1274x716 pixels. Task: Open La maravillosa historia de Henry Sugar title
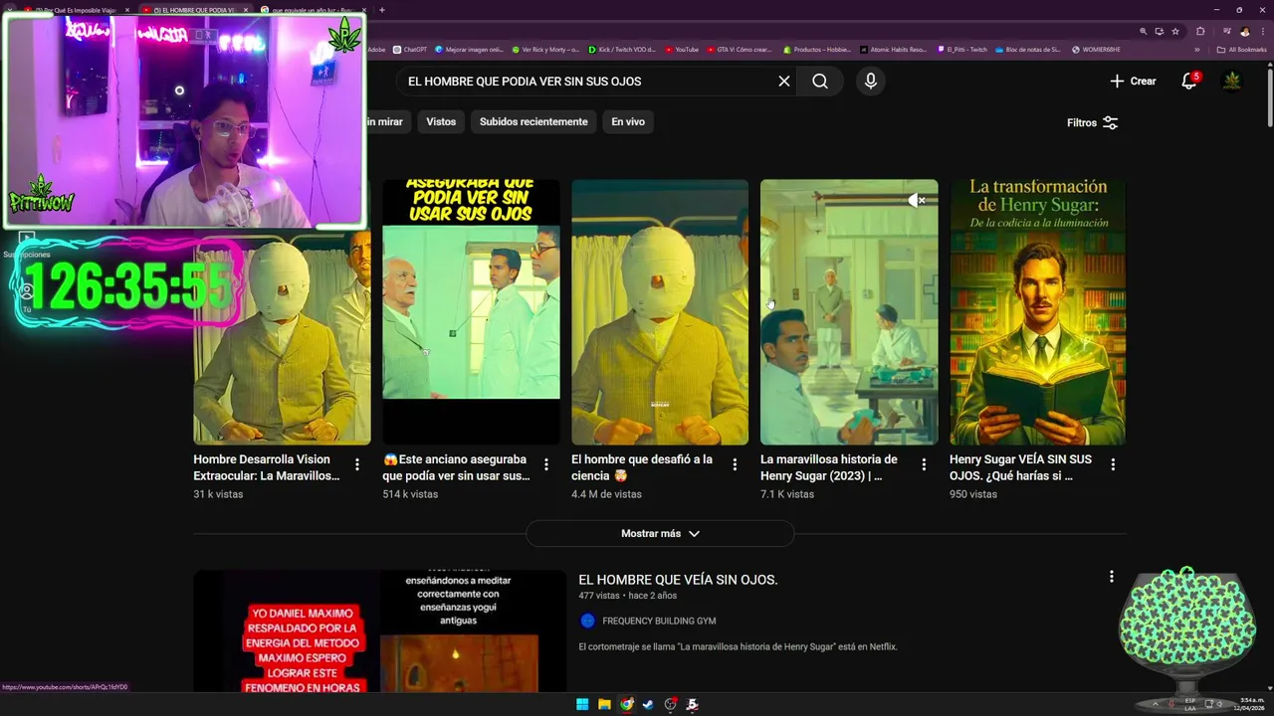[829, 467]
